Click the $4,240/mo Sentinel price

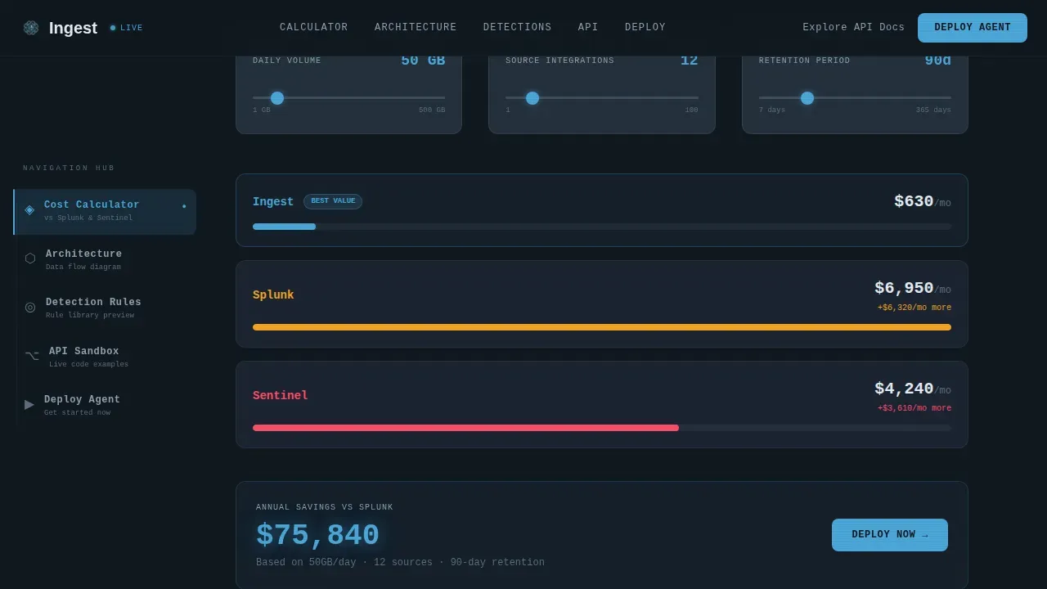[x=913, y=389]
